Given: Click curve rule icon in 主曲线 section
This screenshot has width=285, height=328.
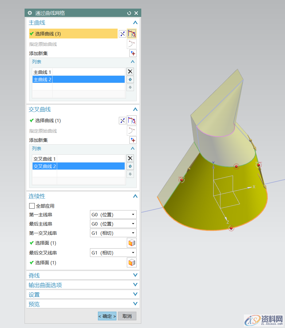Looking at the screenshot, I should pyautogui.click(x=132, y=34).
